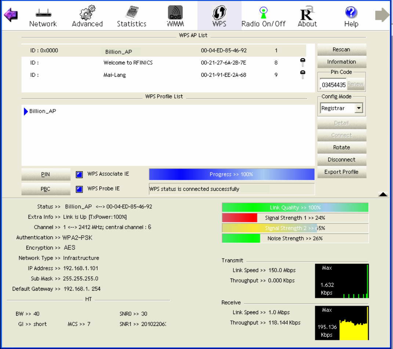This screenshot has width=393, height=349.
Task: Toggle the WPS Associate IE checkbox
Action: tap(79, 174)
